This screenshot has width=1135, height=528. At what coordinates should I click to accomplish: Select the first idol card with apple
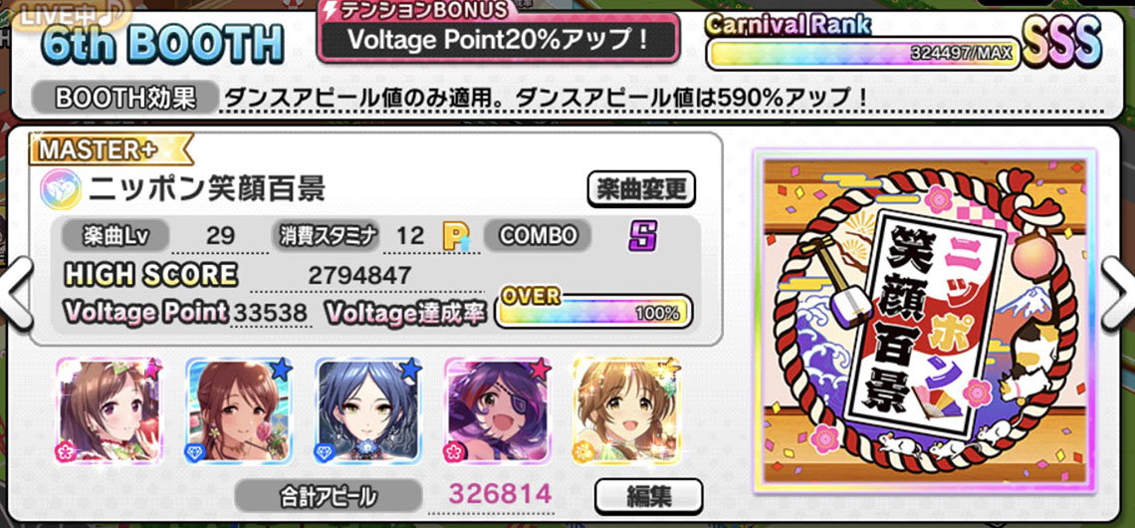coord(110,409)
